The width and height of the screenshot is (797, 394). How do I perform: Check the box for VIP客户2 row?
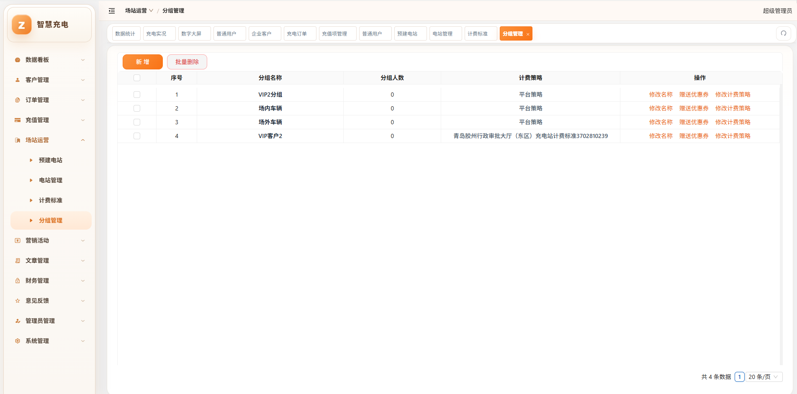[x=137, y=136]
